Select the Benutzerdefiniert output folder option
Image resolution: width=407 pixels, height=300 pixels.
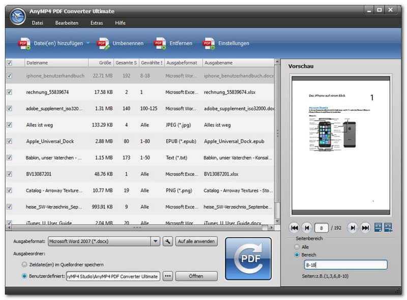(x=24, y=276)
